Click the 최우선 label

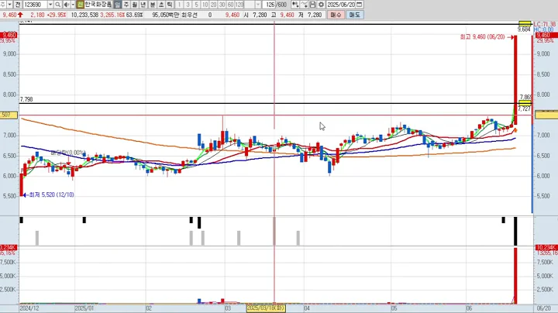click(x=188, y=15)
